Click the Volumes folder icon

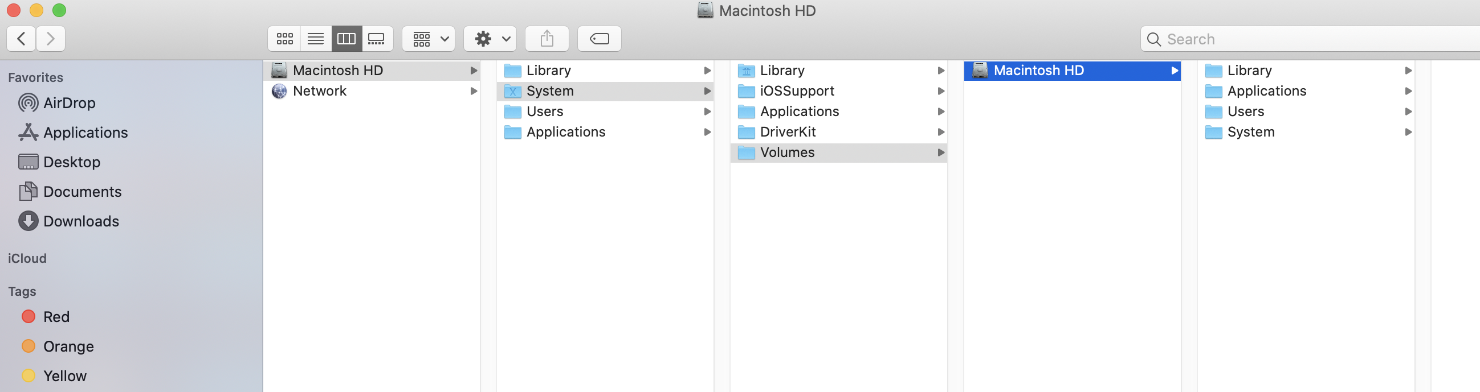click(x=747, y=152)
